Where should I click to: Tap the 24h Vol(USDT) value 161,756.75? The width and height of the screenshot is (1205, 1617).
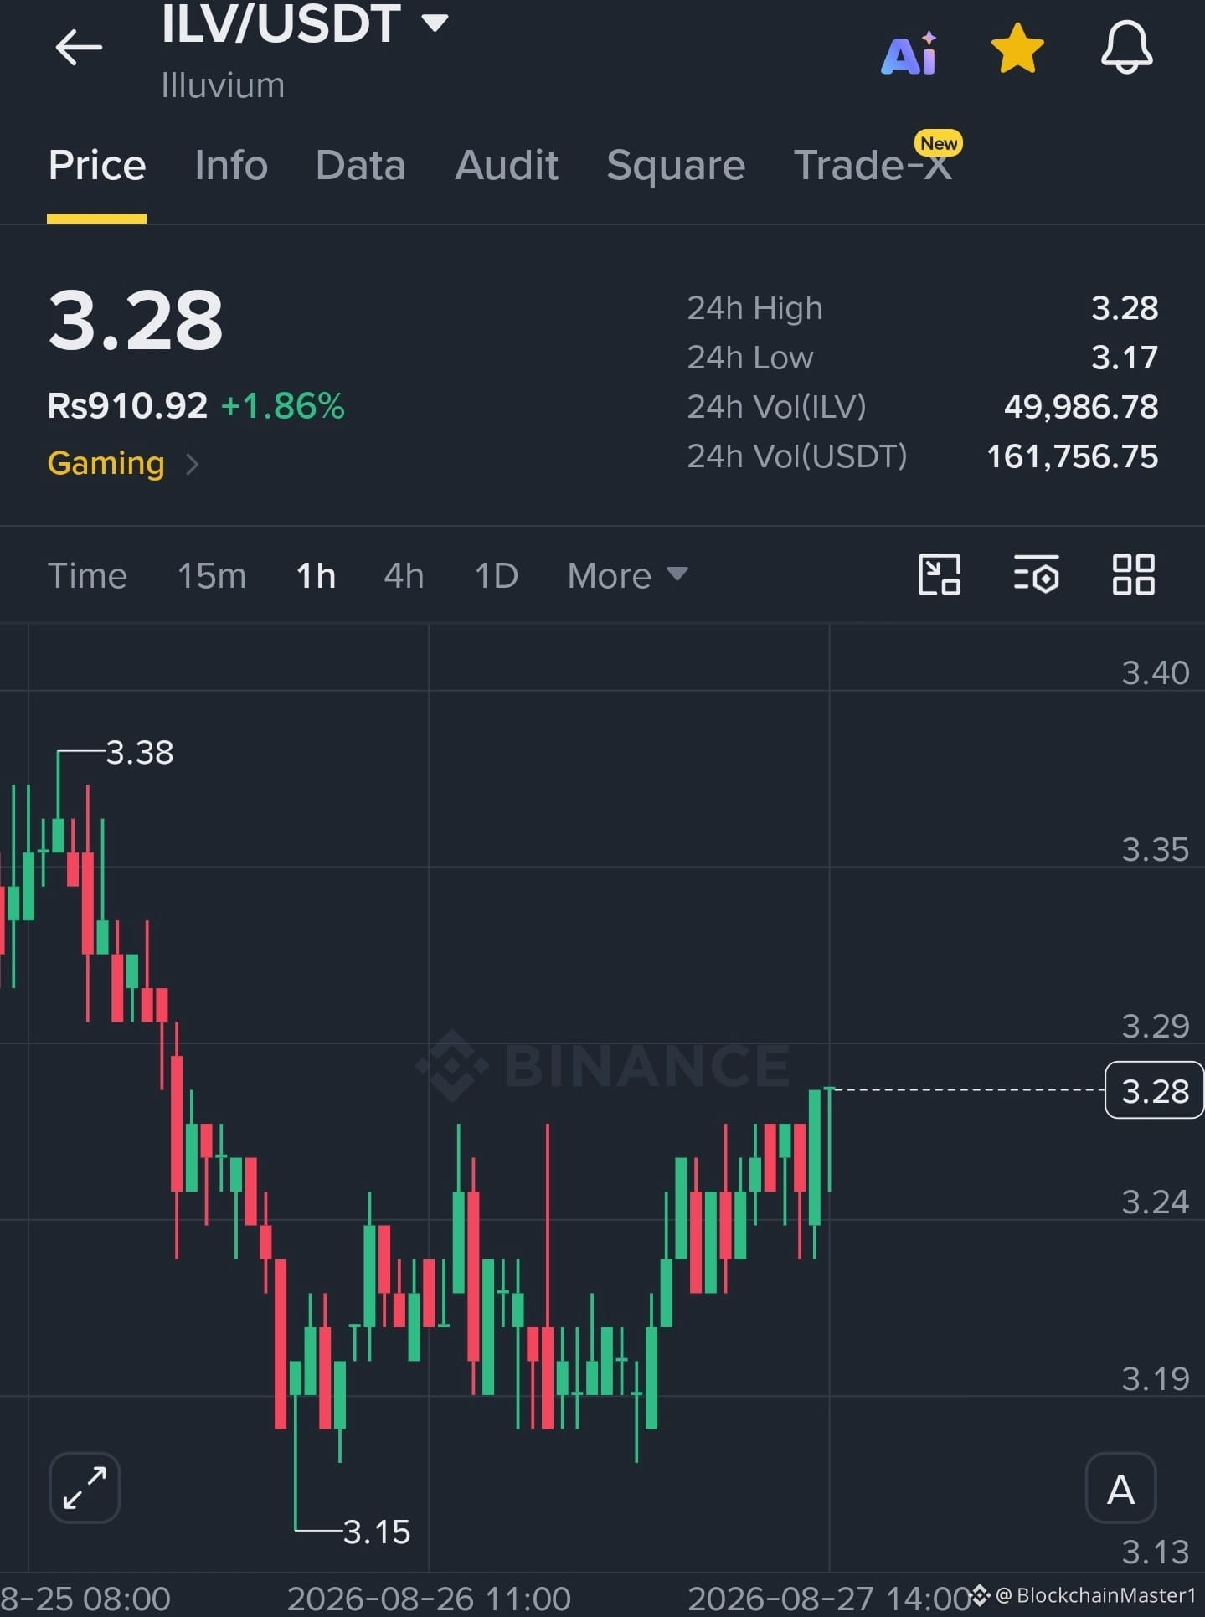click(x=1073, y=456)
